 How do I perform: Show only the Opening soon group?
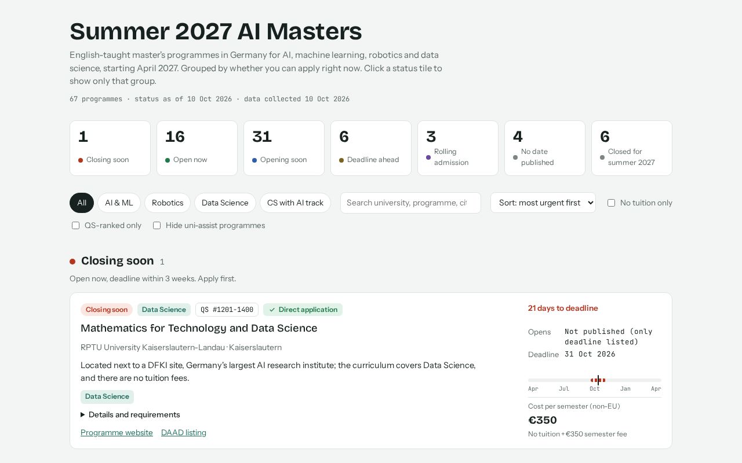coord(284,148)
